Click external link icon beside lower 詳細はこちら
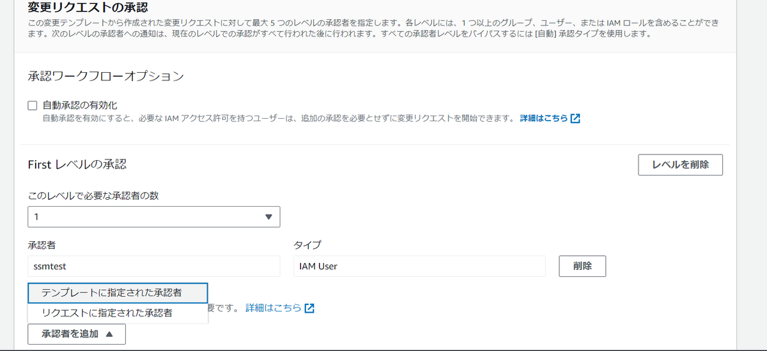Screen dimensions: 767x351 [309, 308]
